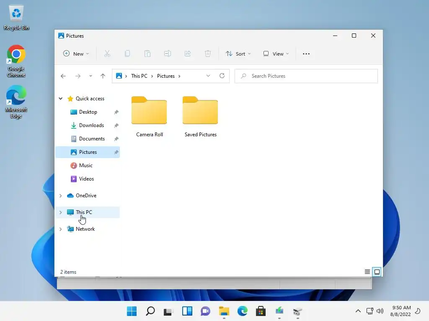The width and height of the screenshot is (429, 321).
Task: Select Microsoft Edge desktop shortcut
Action: [x=16, y=102]
